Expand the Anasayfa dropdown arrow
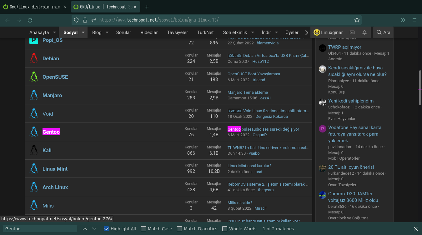This screenshot has width=422, height=235. (54, 32)
